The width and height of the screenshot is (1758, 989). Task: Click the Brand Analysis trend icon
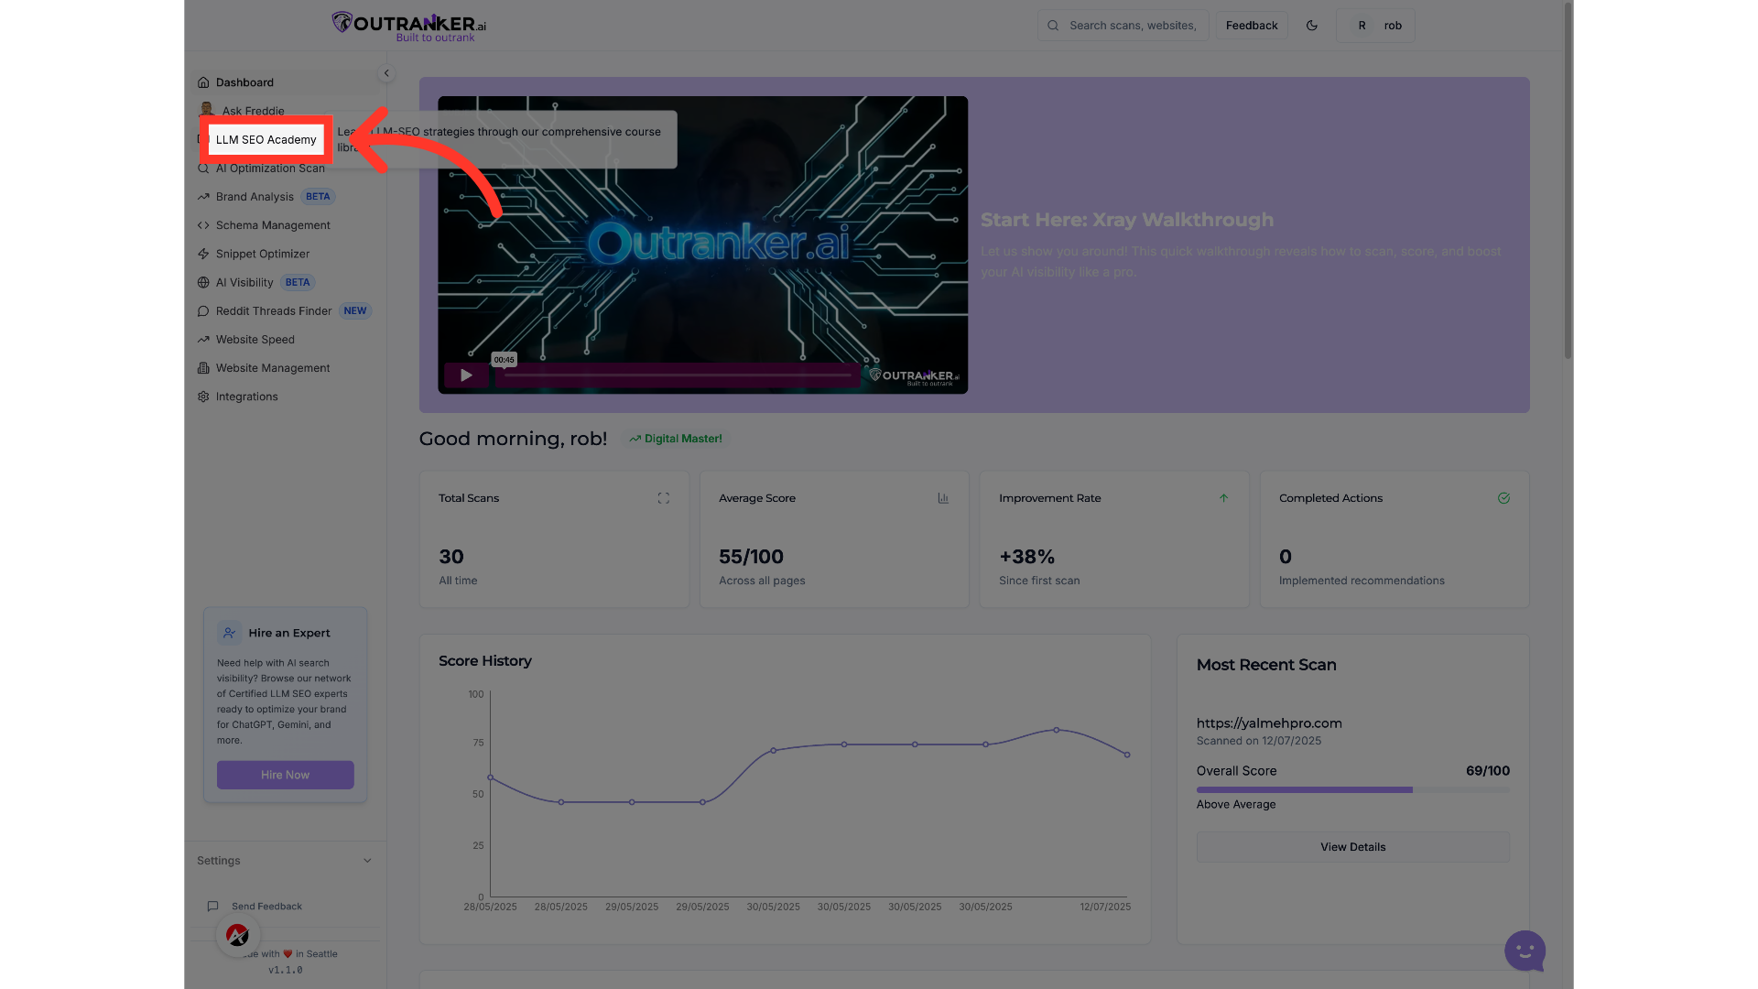pyautogui.click(x=203, y=197)
